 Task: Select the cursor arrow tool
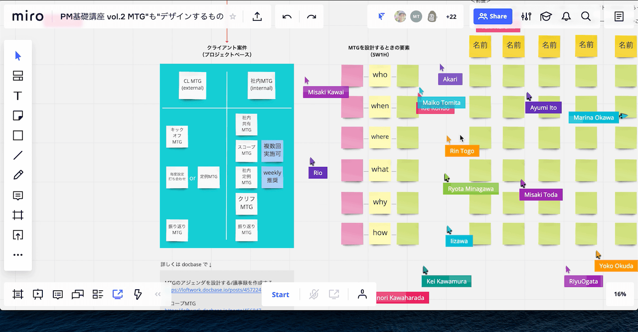18,56
